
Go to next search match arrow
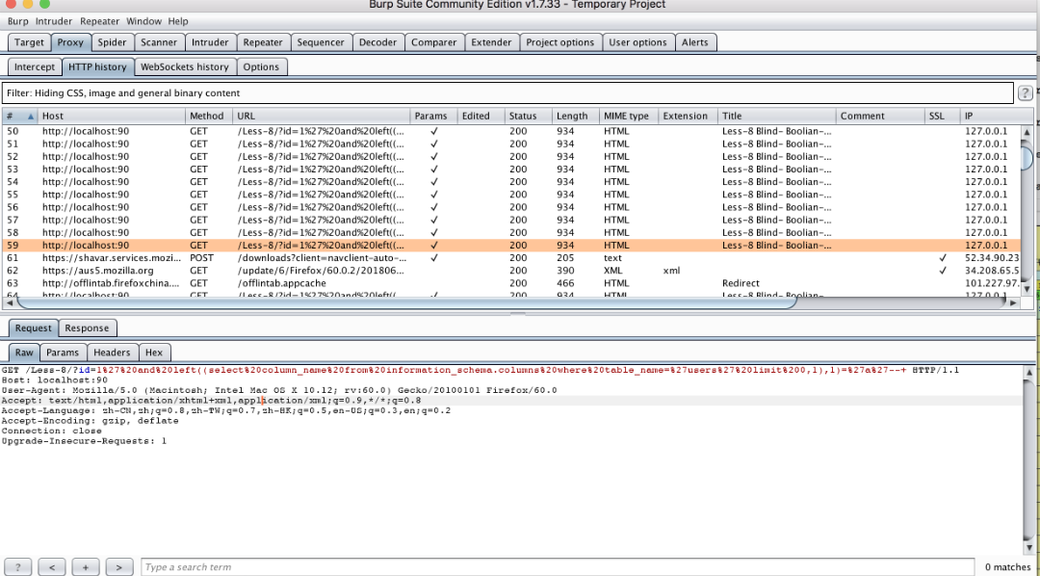pyautogui.click(x=118, y=566)
